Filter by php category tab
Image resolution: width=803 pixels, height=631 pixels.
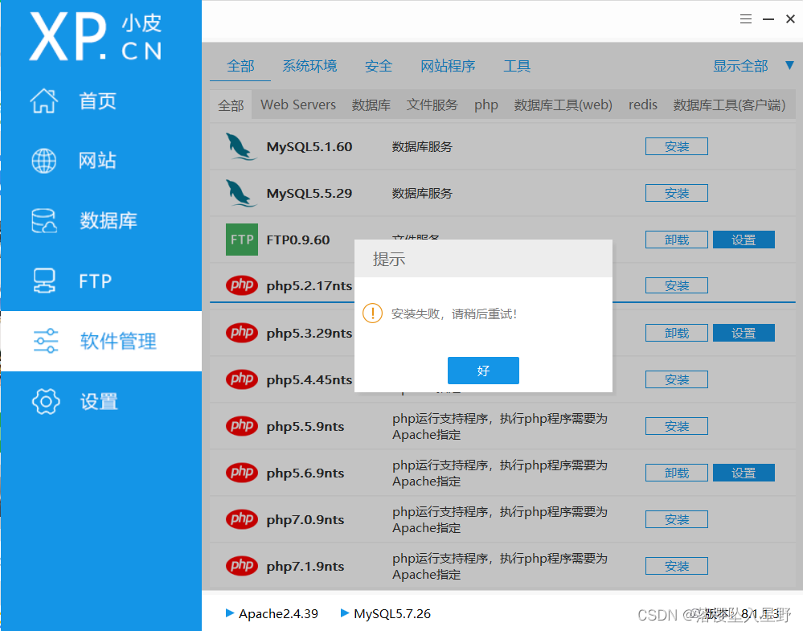click(486, 105)
